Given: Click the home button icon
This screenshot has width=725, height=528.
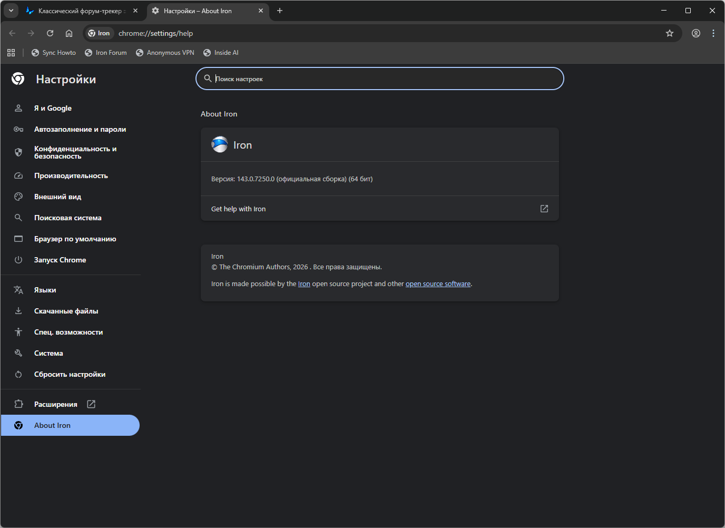Looking at the screenshot, I should pyautogui.click(x=69, y=33).
